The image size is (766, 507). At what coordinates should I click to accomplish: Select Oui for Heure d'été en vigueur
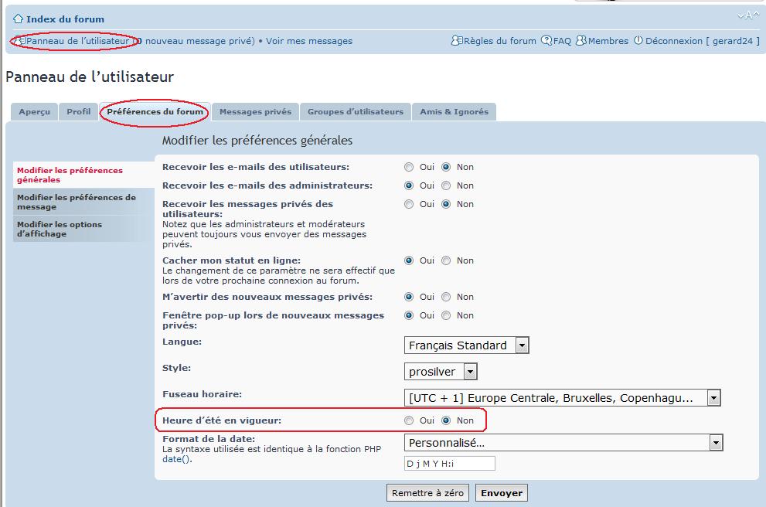pyautogui.click(x=409, y=420)
